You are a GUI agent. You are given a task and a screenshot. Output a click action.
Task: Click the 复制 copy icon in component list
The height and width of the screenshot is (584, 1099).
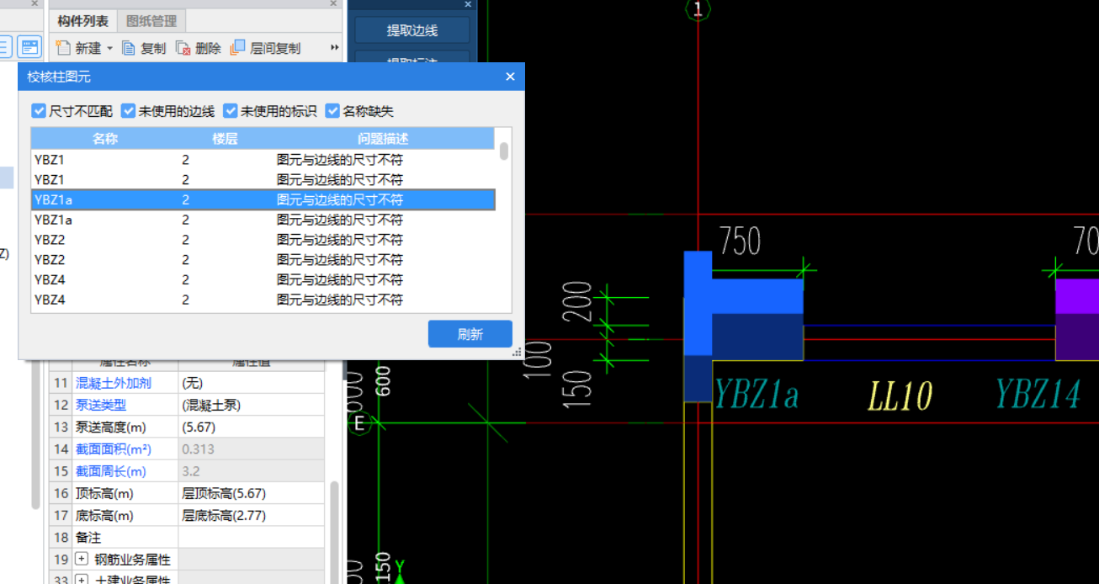pos(129,48)
